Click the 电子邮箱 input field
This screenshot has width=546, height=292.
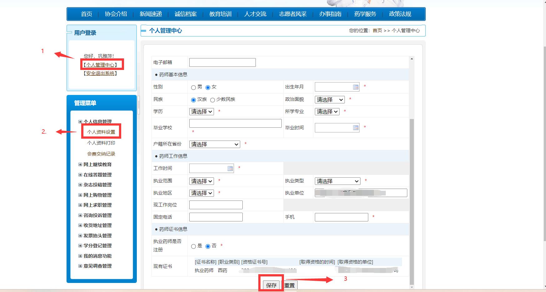(222, 62)
